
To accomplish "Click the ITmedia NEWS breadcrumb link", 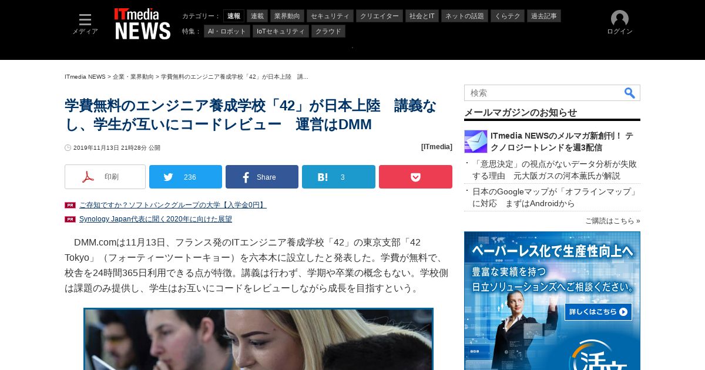I will 85,77.
